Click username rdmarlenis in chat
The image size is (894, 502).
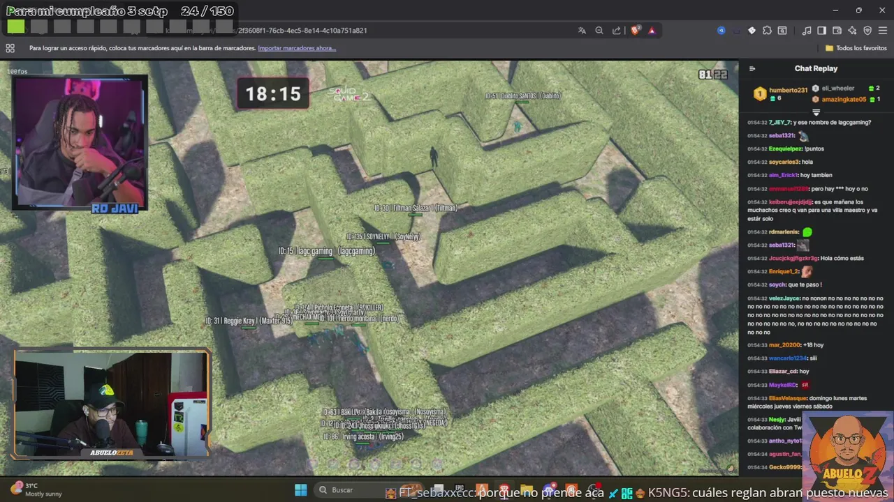pyautogui.click(x=784, y=232)
